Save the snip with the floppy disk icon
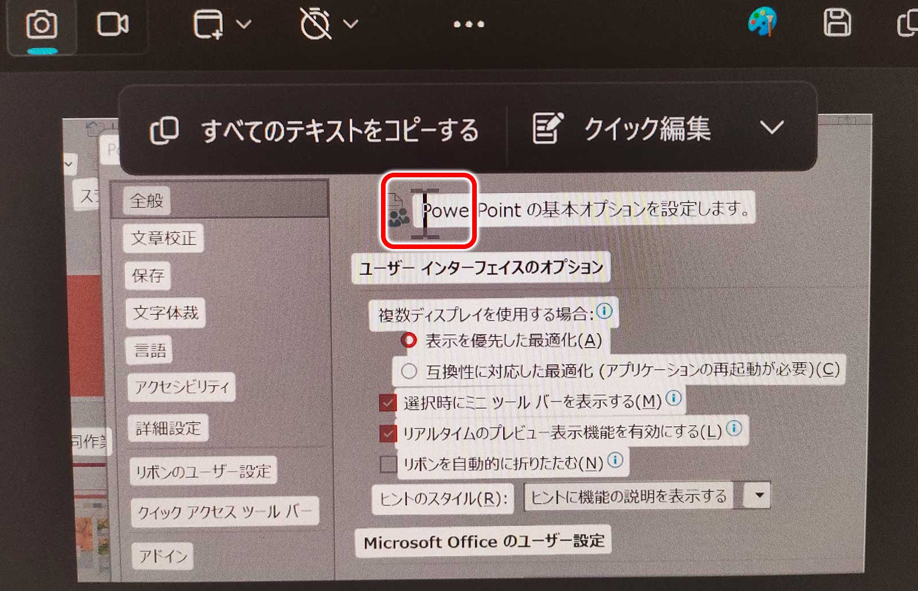Image resolution: width=918 pixels, height=591 pixels. click(837, 24)
